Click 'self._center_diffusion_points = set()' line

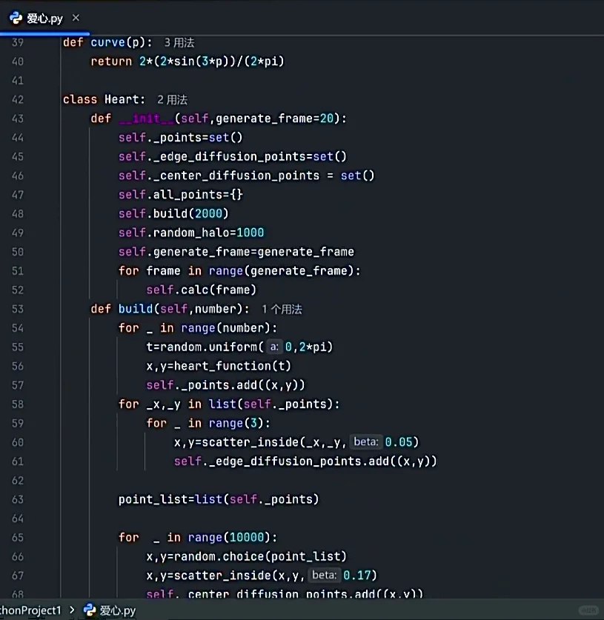coord(247,176)
